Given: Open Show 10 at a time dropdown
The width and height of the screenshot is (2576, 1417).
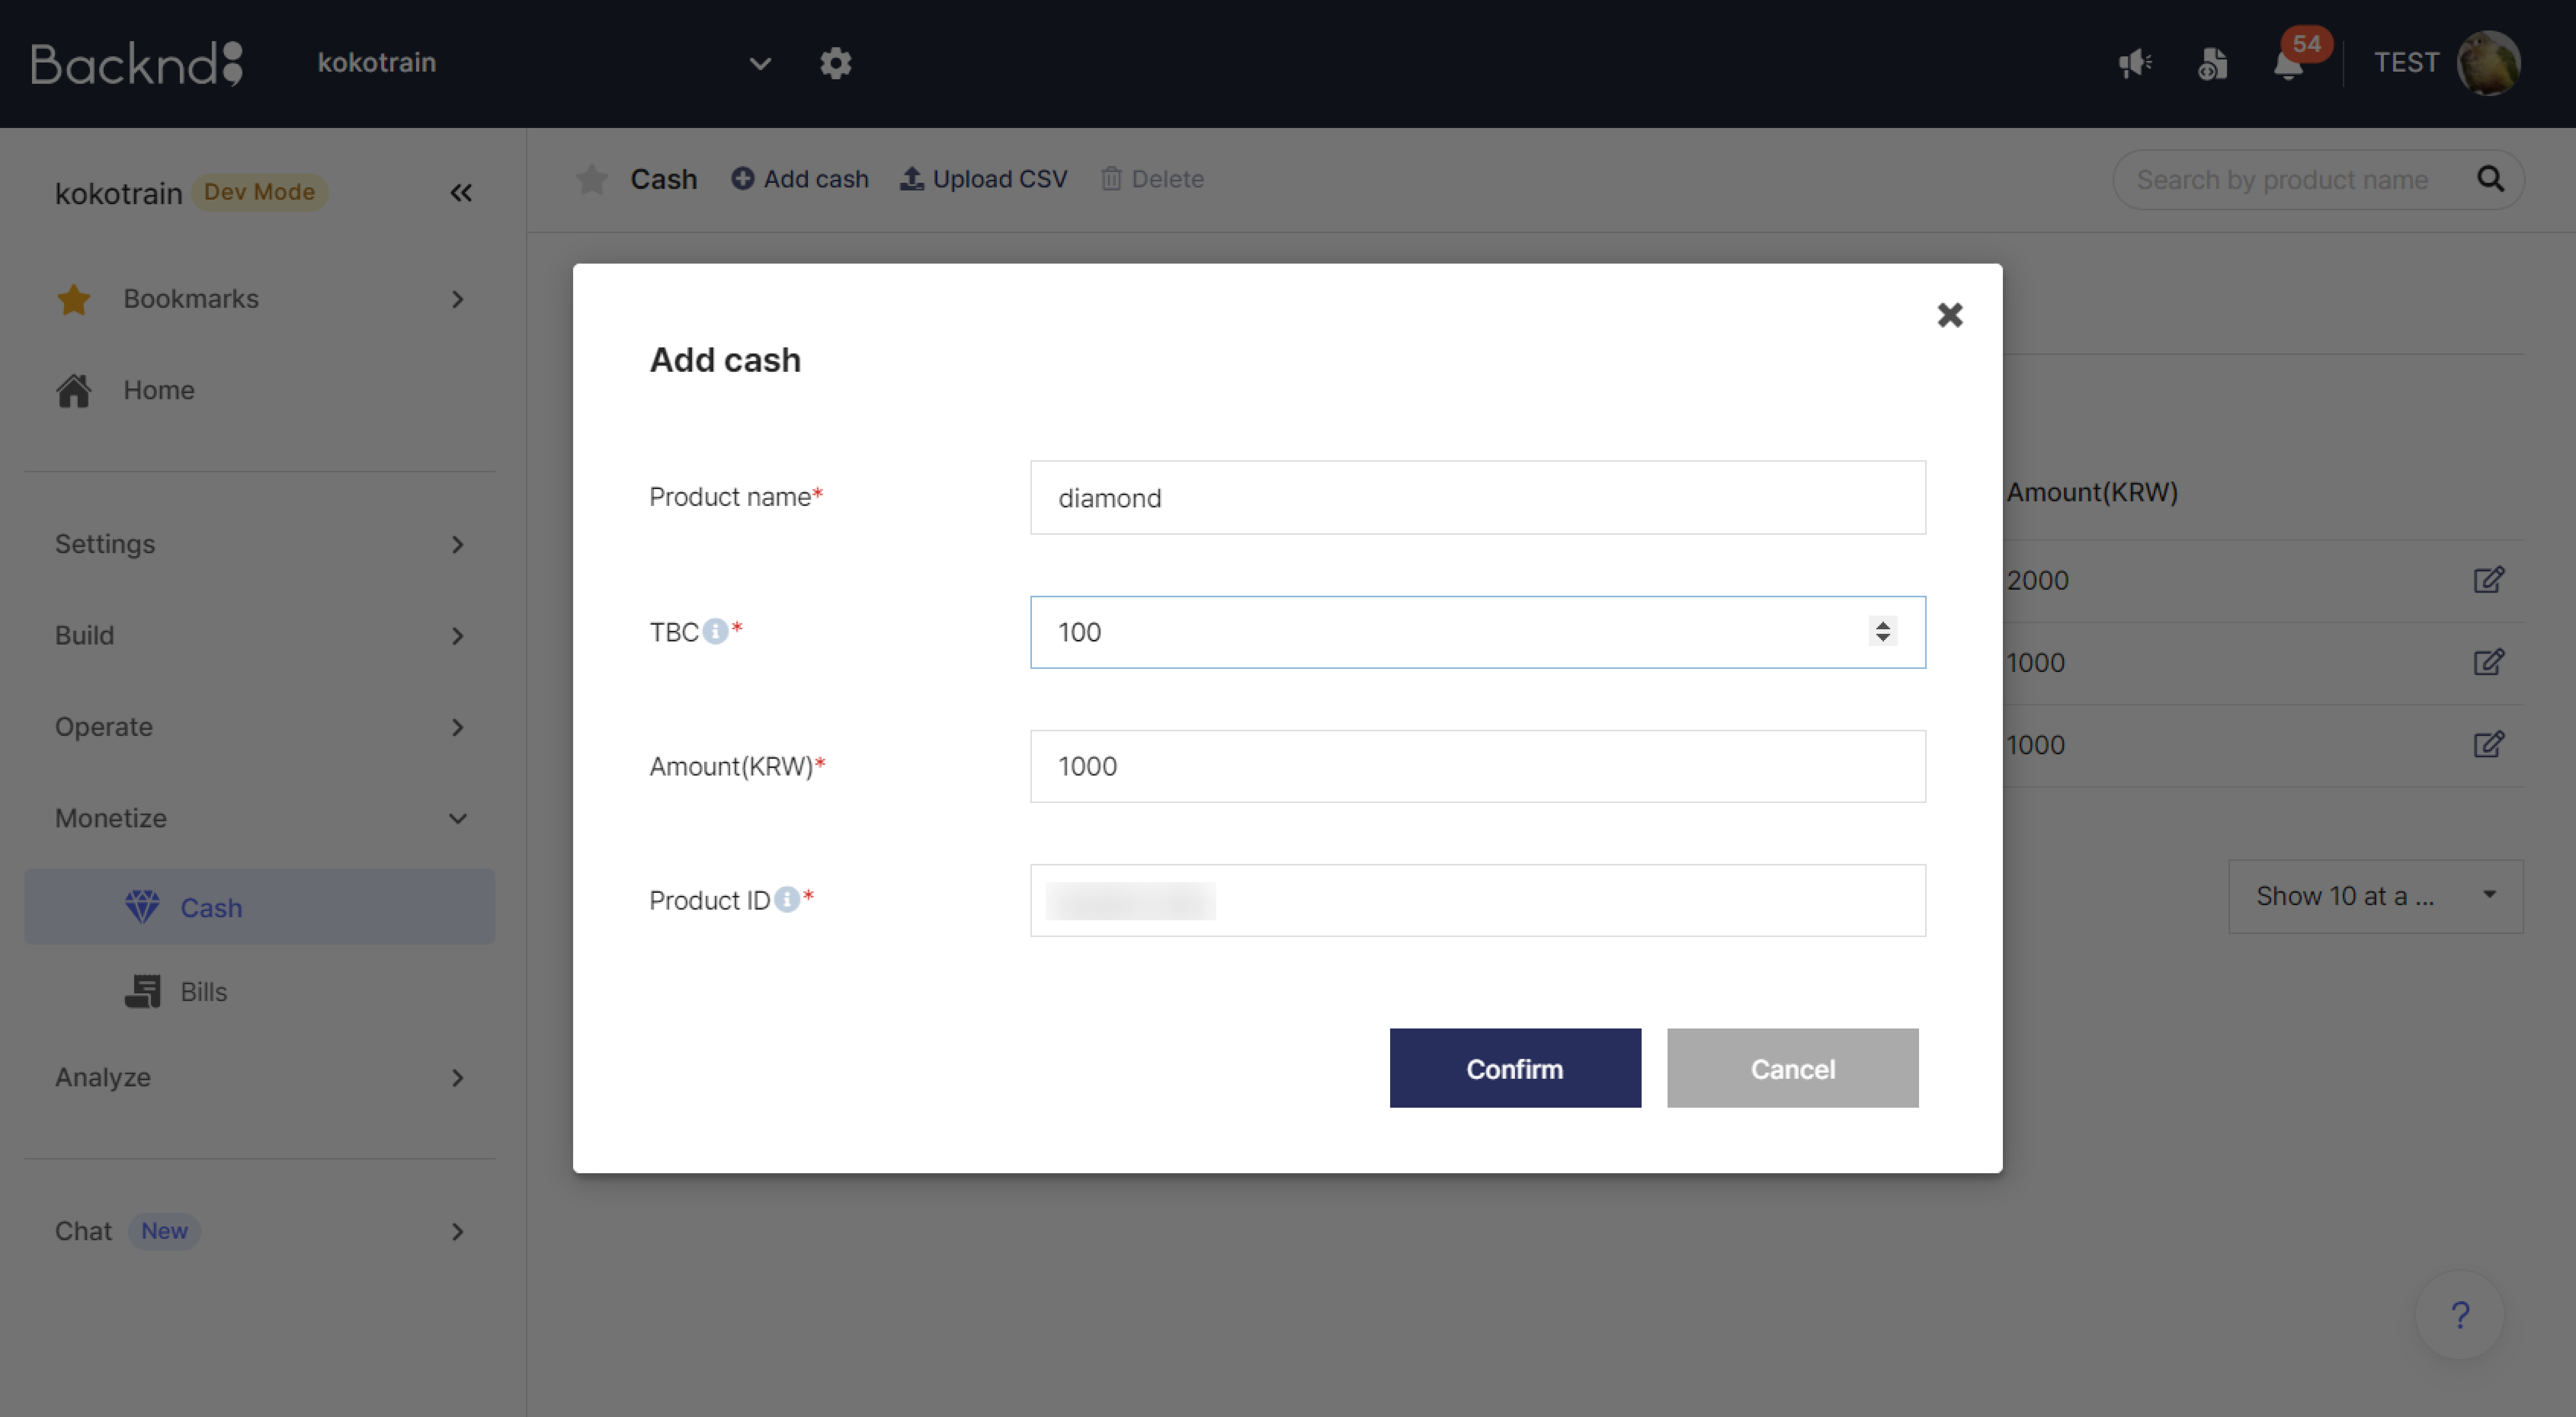Looking at the screenshot, I should point(2375,896).
